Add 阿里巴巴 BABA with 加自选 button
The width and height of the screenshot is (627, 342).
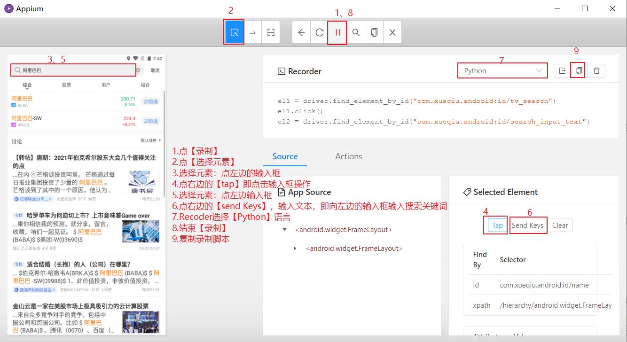point(151,101)
